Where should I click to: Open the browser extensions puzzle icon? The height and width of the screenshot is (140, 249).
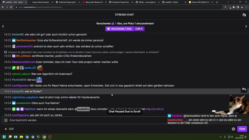233,7
